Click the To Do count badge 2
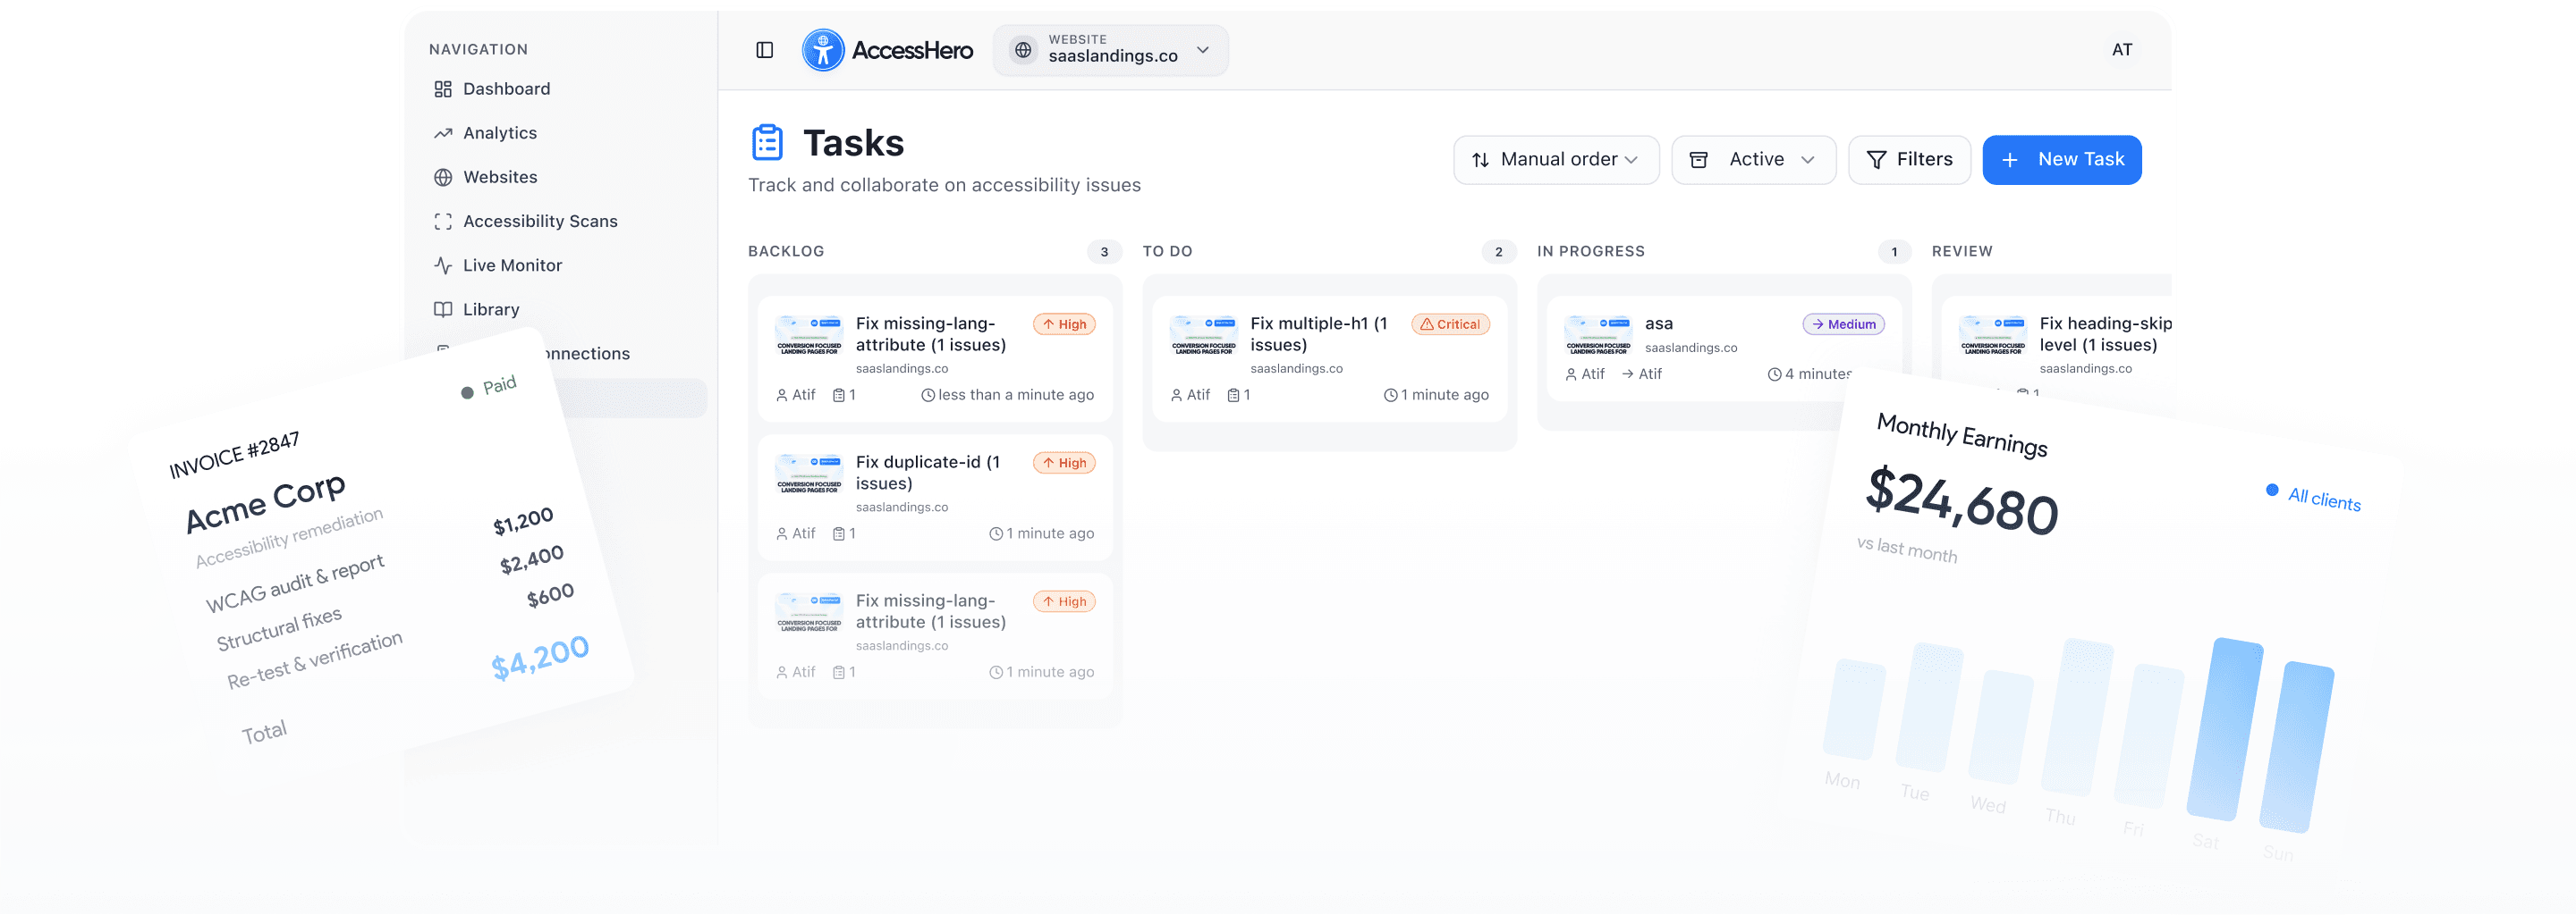 (x=1498, y=252)
